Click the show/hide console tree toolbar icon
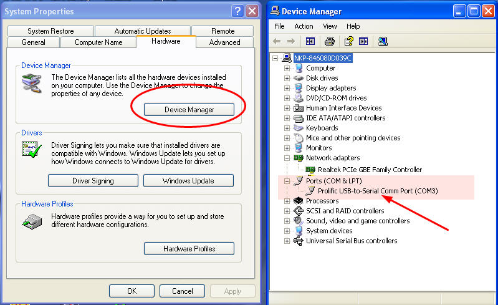 (x=310, y=41)
